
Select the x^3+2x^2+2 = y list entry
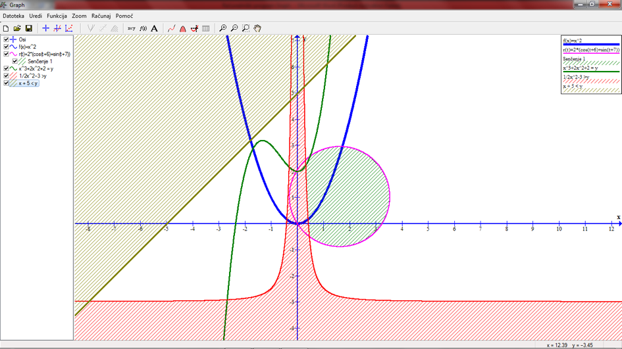(36, 68)
